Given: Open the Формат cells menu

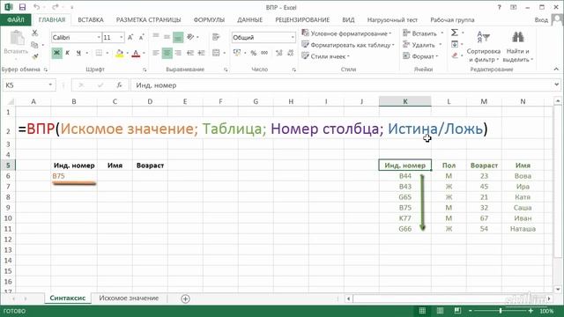Looking at the screenshot, I should [x=420, y=56].
